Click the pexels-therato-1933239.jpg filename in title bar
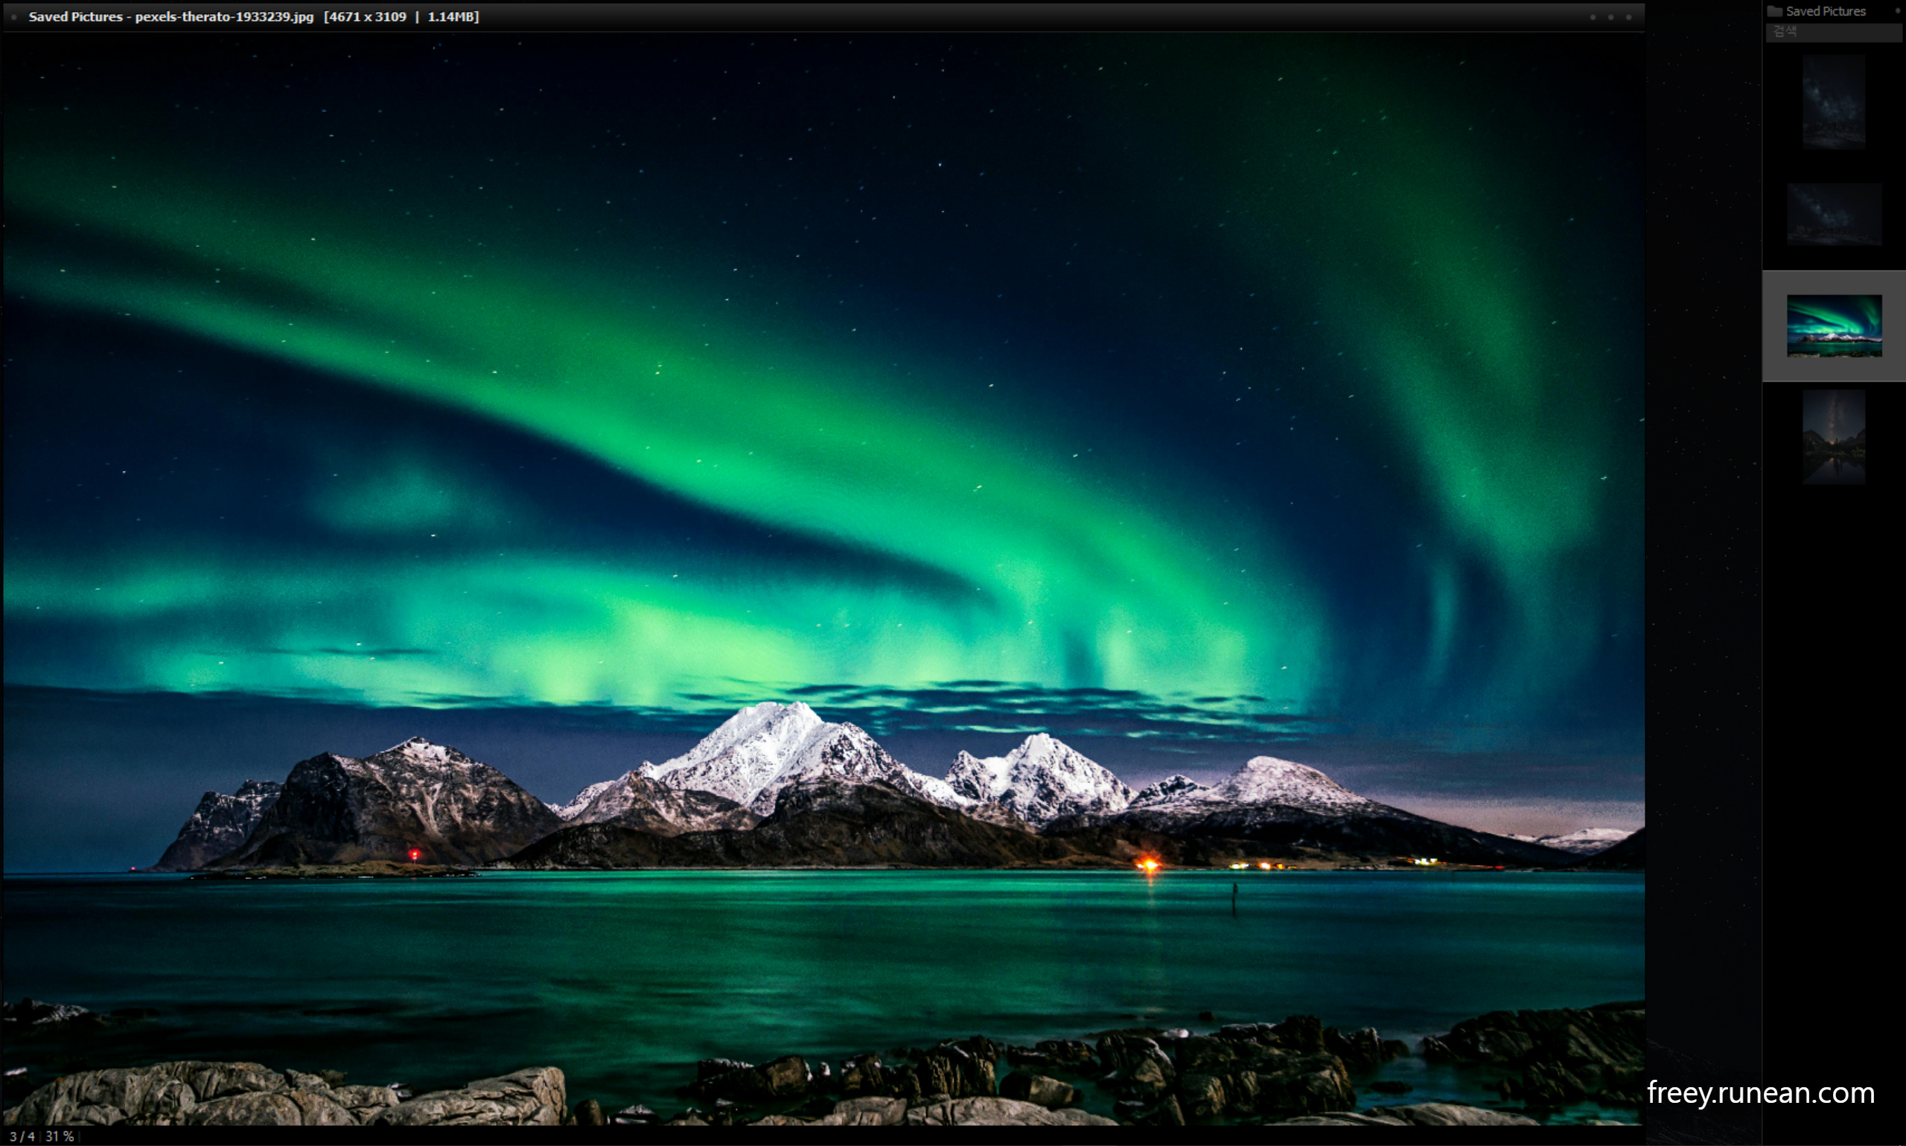Image resolution: width=1906 pixels, height=1146 pixels. click(224, 17)
